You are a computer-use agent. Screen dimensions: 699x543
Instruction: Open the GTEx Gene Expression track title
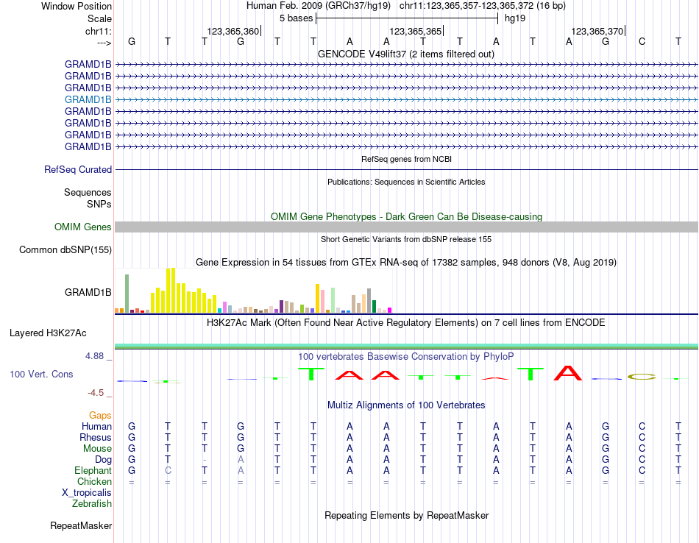pos(406,262)
